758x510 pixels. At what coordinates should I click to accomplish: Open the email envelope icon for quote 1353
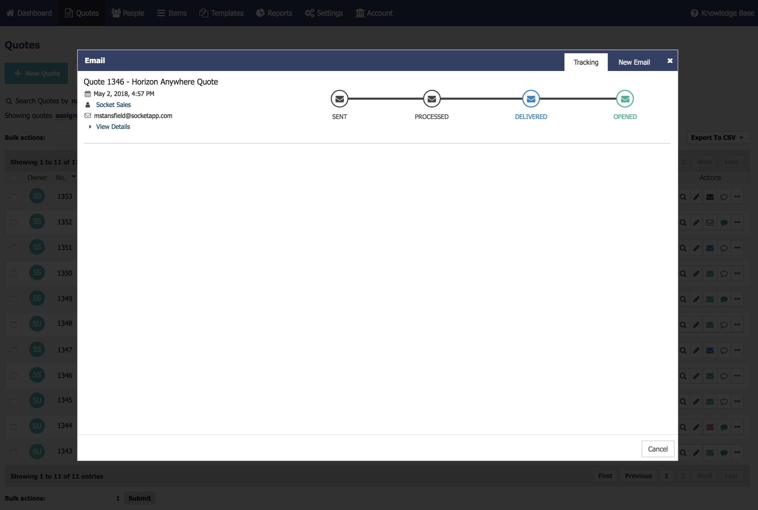[x=710, y=197]
